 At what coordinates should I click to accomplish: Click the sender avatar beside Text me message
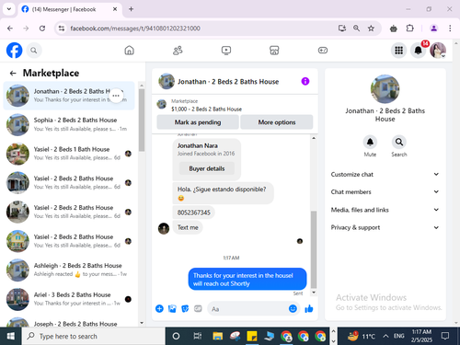click(164, 228)
